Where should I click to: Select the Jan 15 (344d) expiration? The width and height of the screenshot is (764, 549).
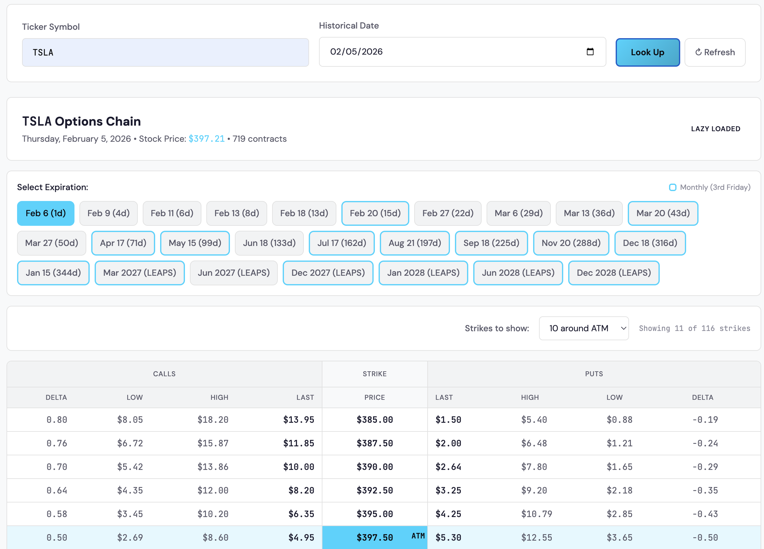click(53, 273)
